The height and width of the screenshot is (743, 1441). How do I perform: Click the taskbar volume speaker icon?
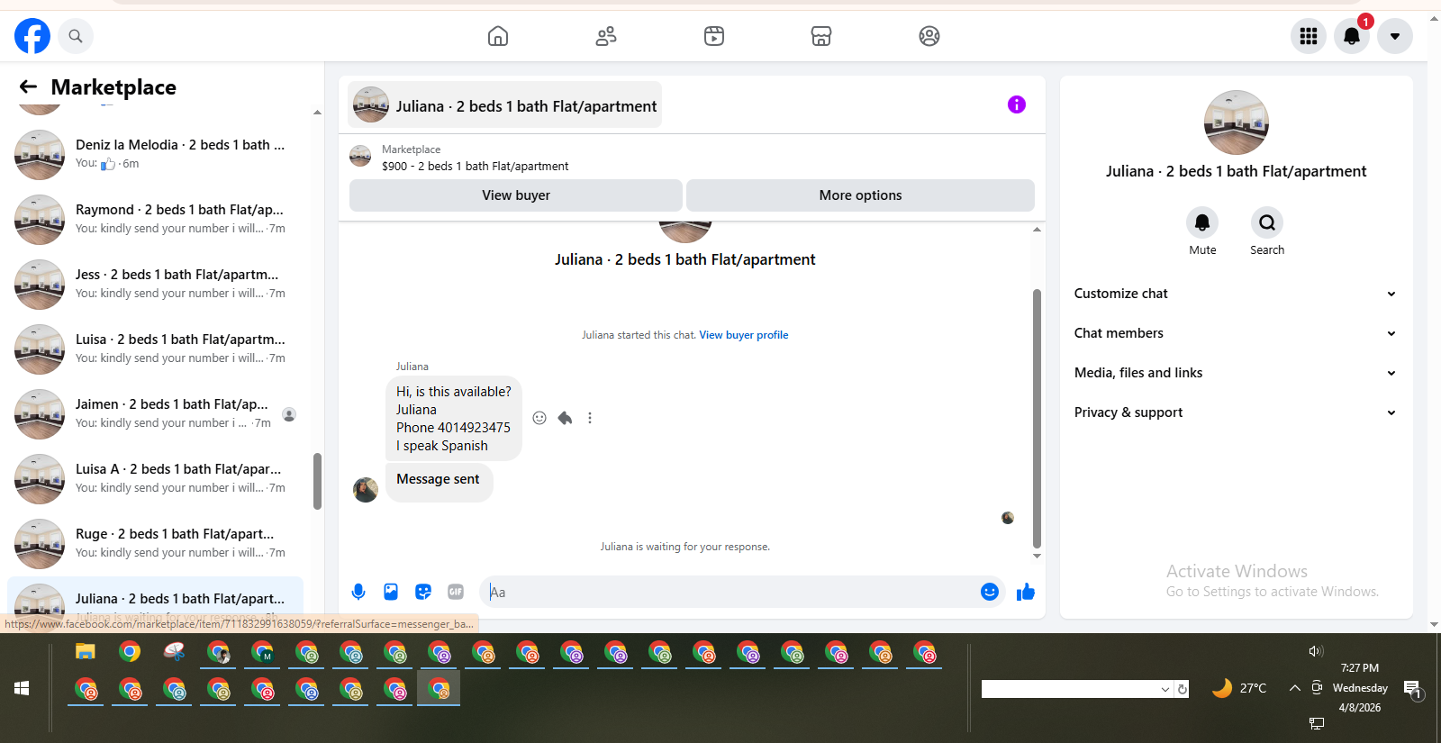(1316, 650)
